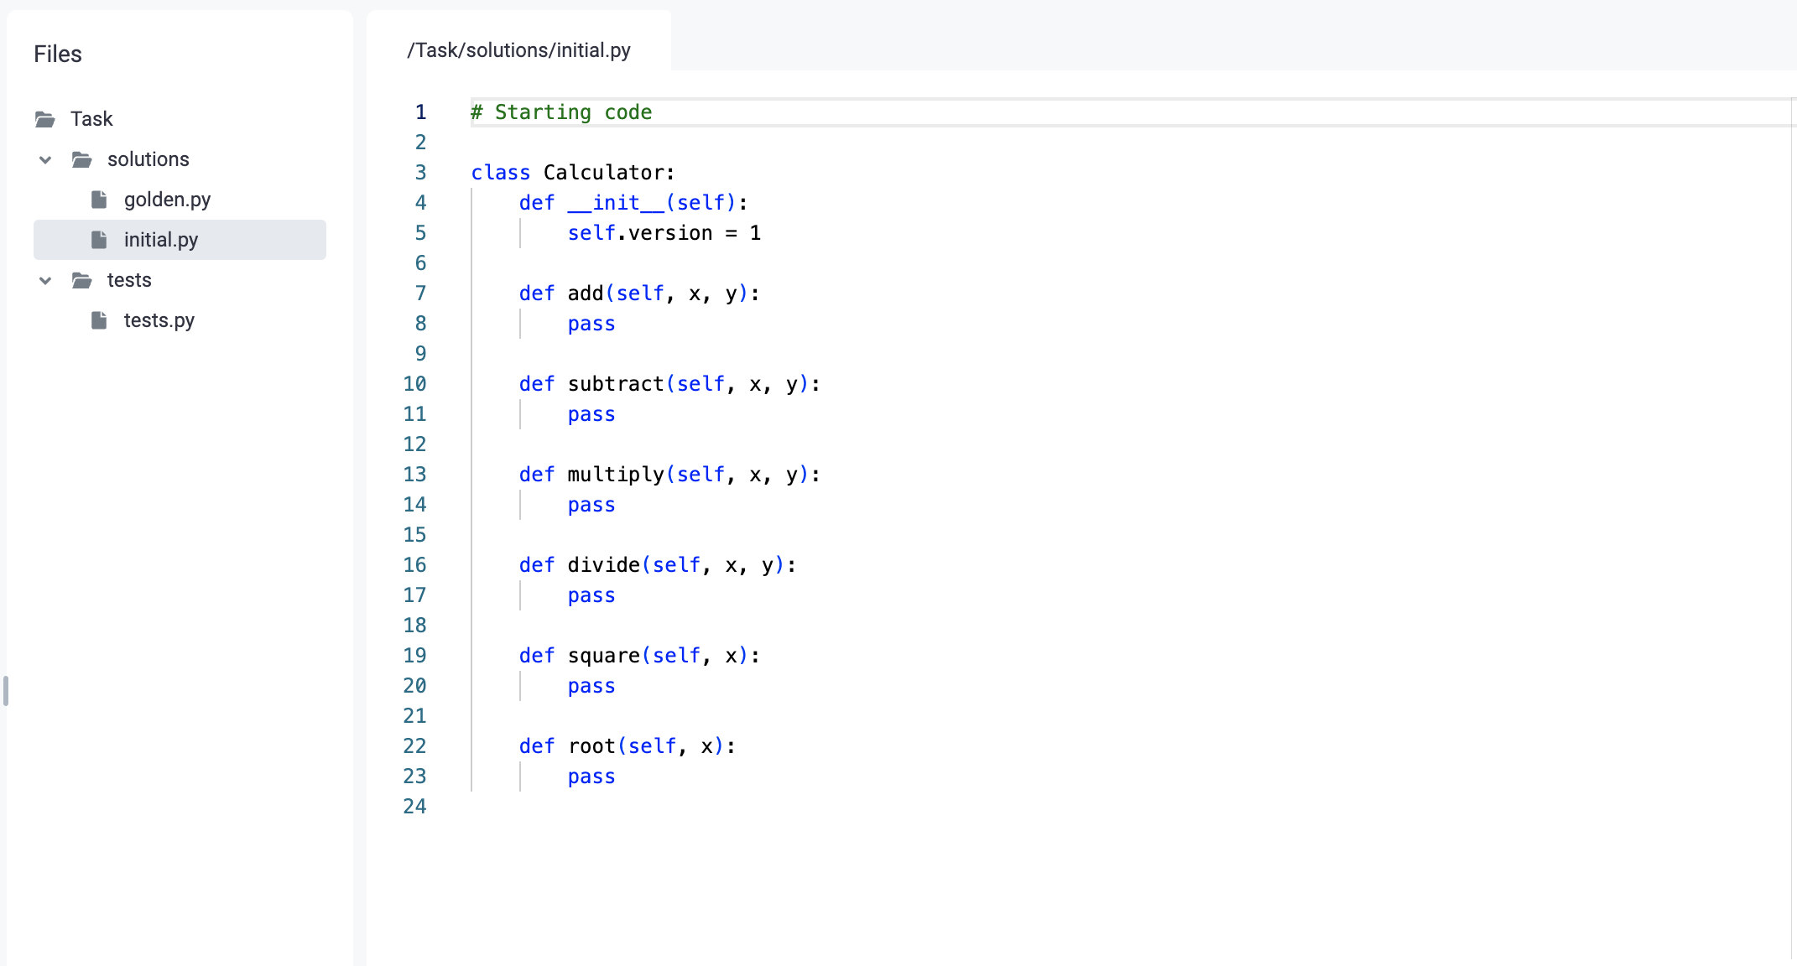Viewport: 1797px width, 966px height.
Task: Select initial.py in the file tree
Action: pyautogui.click(x=180, y=240)
